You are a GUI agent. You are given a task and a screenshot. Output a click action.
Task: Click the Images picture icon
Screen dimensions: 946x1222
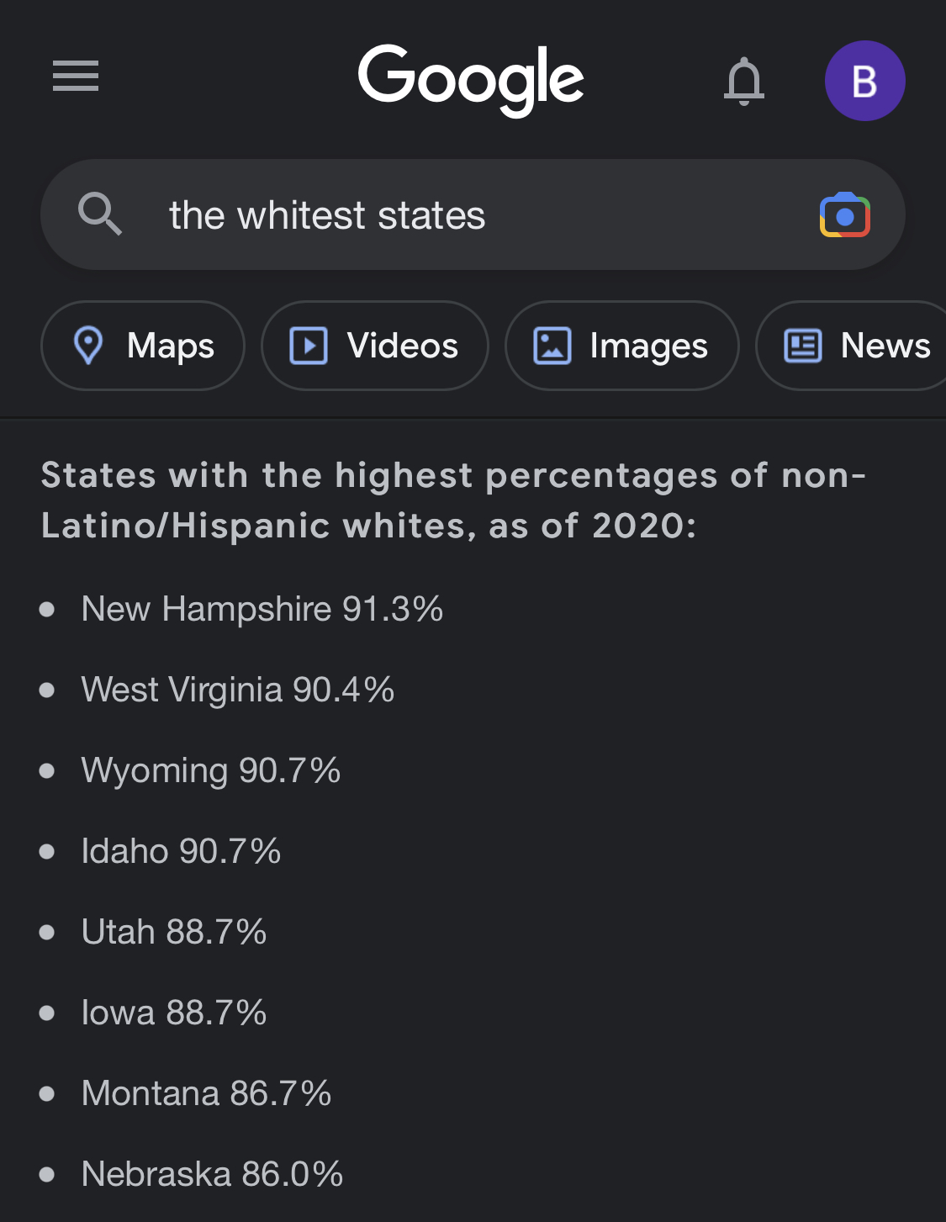pos(552,346)
